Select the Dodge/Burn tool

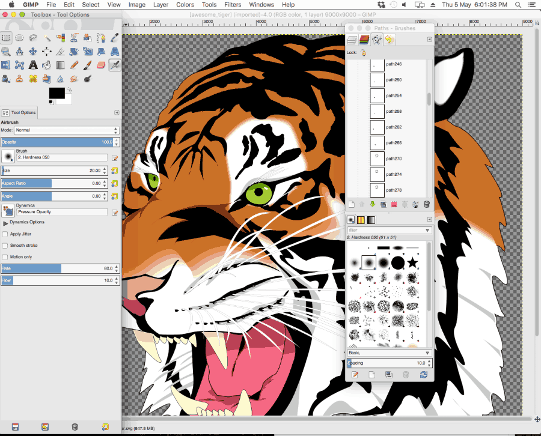(88, 79)
